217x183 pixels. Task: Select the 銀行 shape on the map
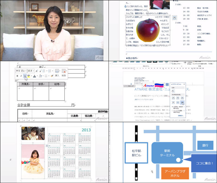205,145
